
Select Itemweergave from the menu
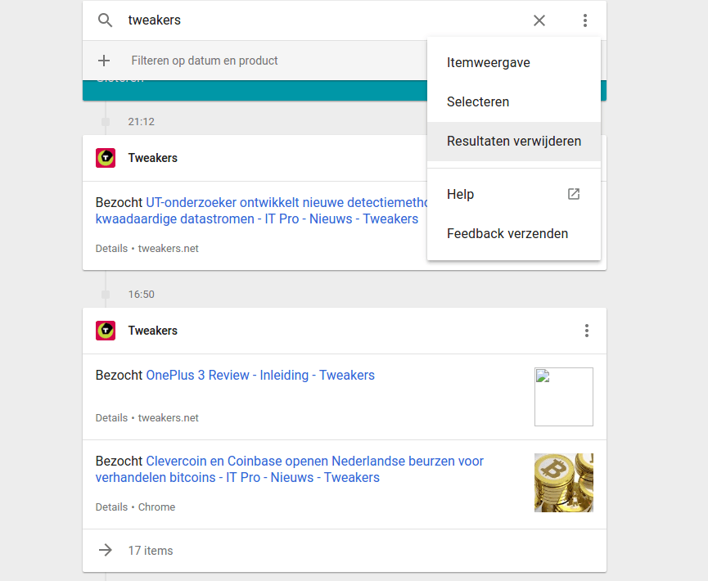(488, 62)
